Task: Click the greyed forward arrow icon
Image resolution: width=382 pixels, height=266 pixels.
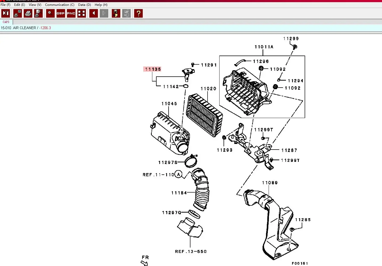Action: coord(104,13)
